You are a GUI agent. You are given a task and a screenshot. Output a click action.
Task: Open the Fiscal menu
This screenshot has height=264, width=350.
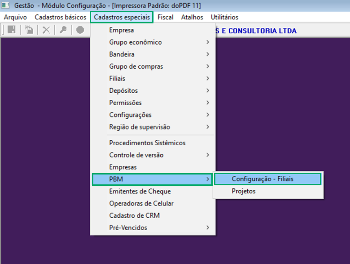tap(166, 17)
